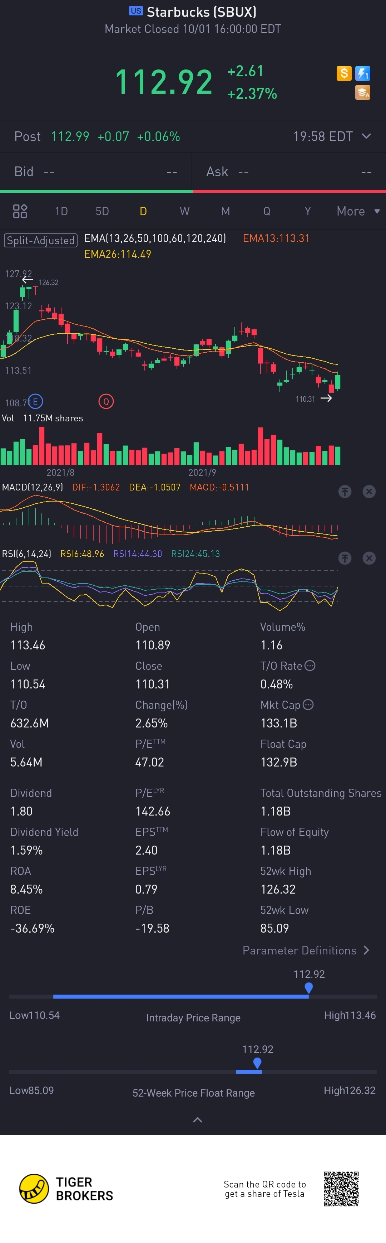Viewport: 386px width, 1243px height.
Task: Expand the post-market time dropdown
Action: 366,136
